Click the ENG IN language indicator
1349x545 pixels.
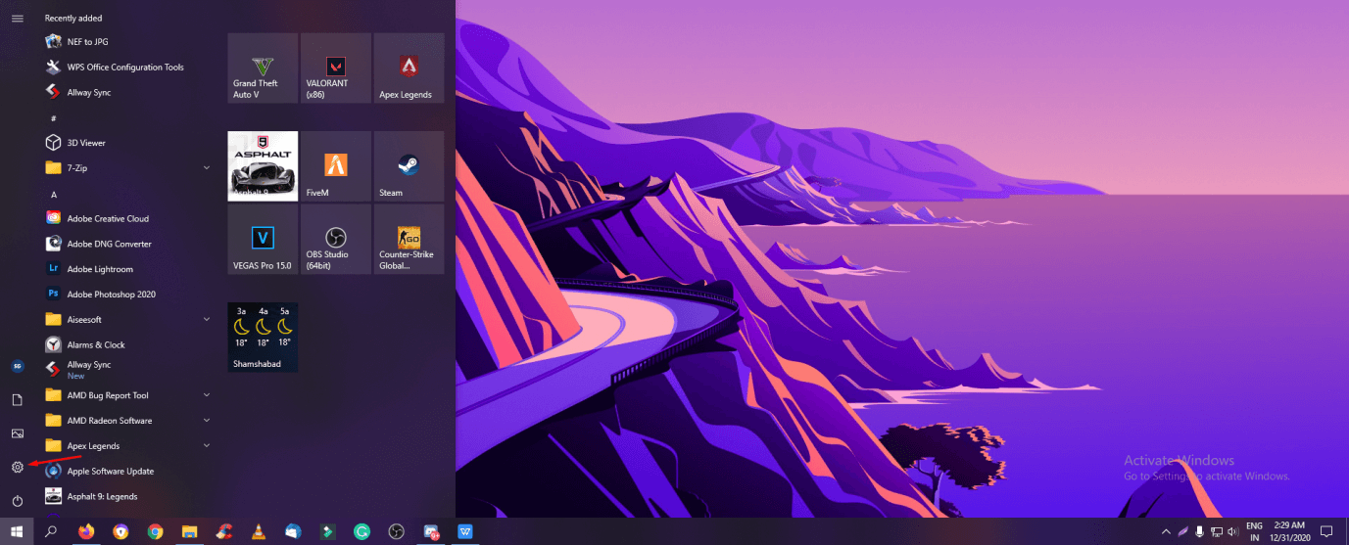1254,531
